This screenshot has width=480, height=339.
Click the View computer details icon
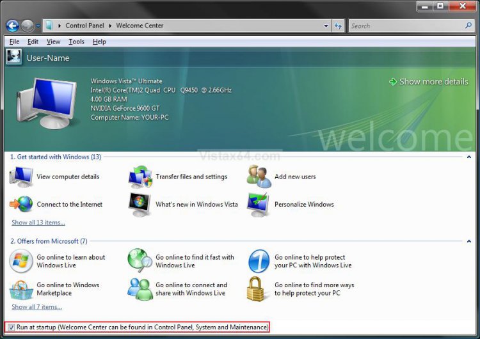coord(21,177)
